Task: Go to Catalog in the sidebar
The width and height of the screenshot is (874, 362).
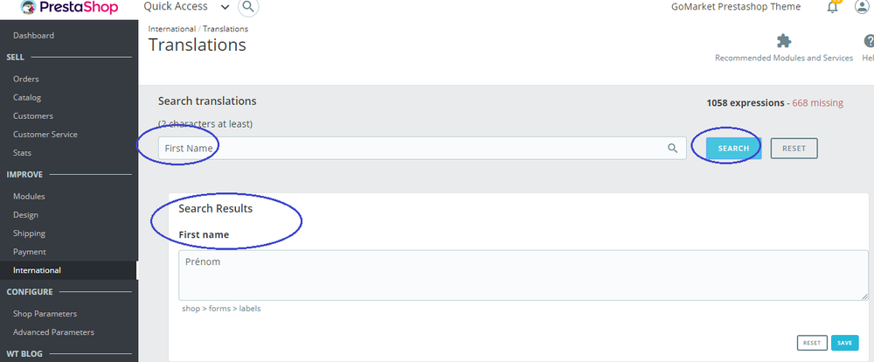Action: click(27, 97)
